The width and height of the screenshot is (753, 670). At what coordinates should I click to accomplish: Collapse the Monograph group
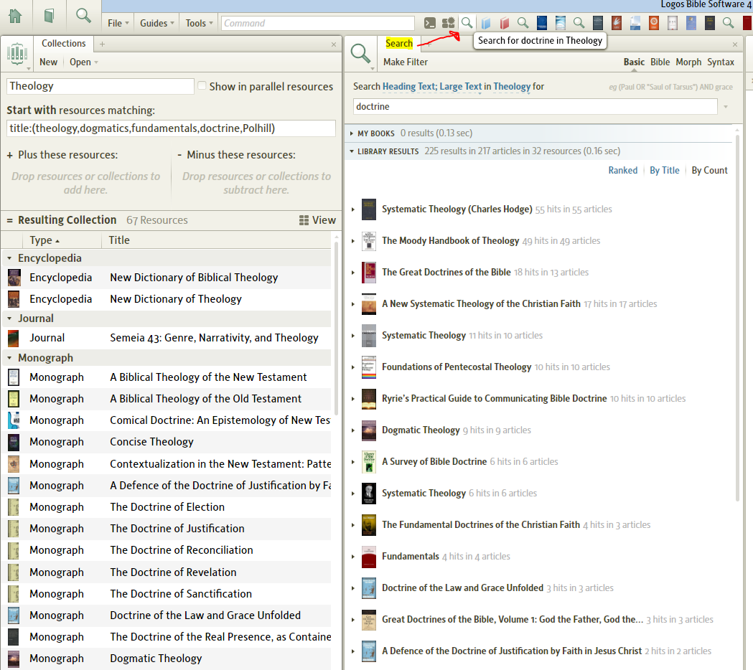[9, 358]
